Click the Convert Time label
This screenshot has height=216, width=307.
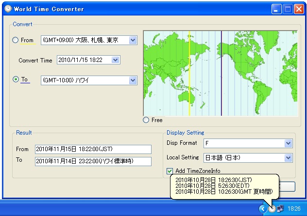pyautogui.click(x=35, y=61)
